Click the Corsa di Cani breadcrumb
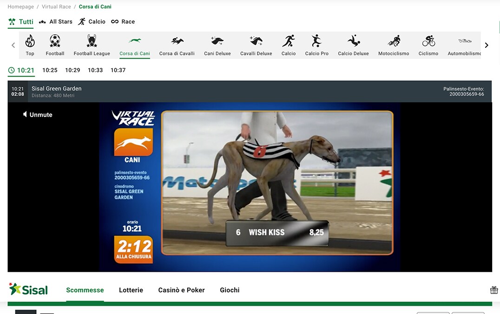Screen dimensions: 500x314 tap(95, 7)
